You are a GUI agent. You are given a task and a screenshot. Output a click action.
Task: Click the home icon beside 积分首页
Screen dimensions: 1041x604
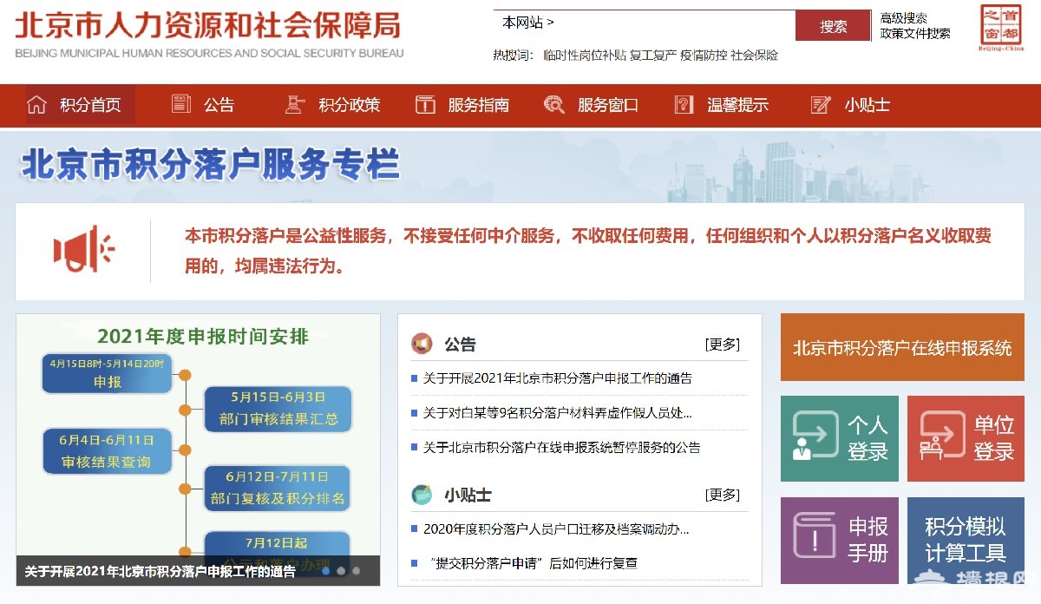(36, 105)
